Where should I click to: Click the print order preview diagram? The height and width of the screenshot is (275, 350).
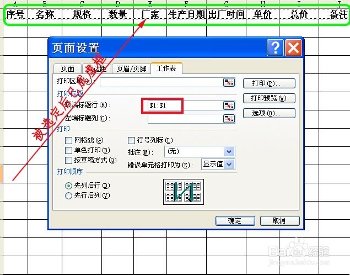[x=184, y=192]
